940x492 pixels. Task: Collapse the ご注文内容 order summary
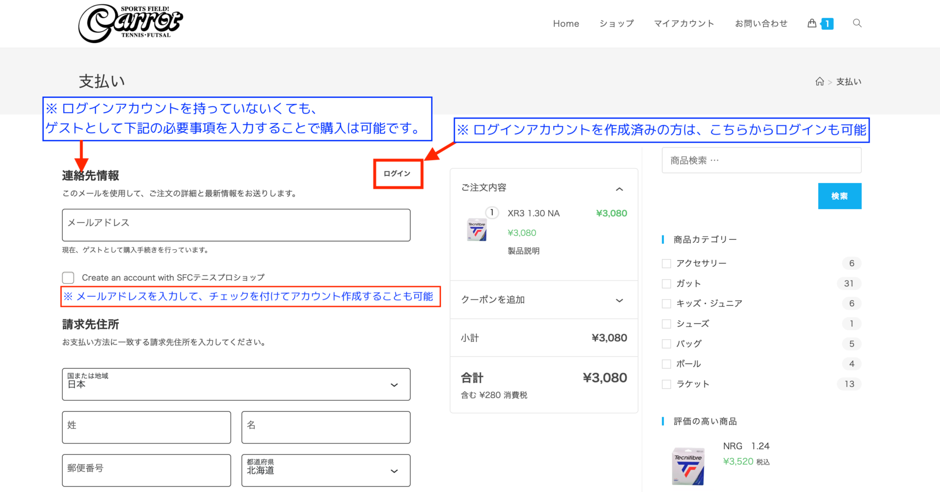click(619, 189)
